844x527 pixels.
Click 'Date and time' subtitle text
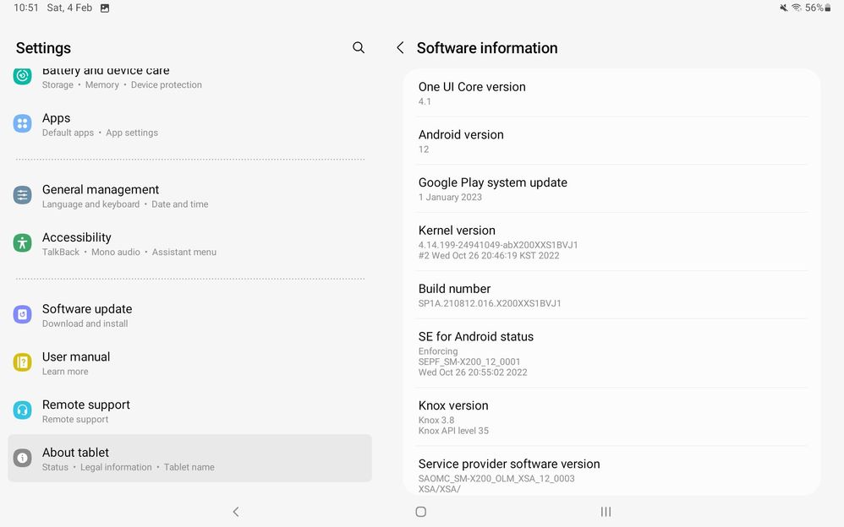click(180, 204)
